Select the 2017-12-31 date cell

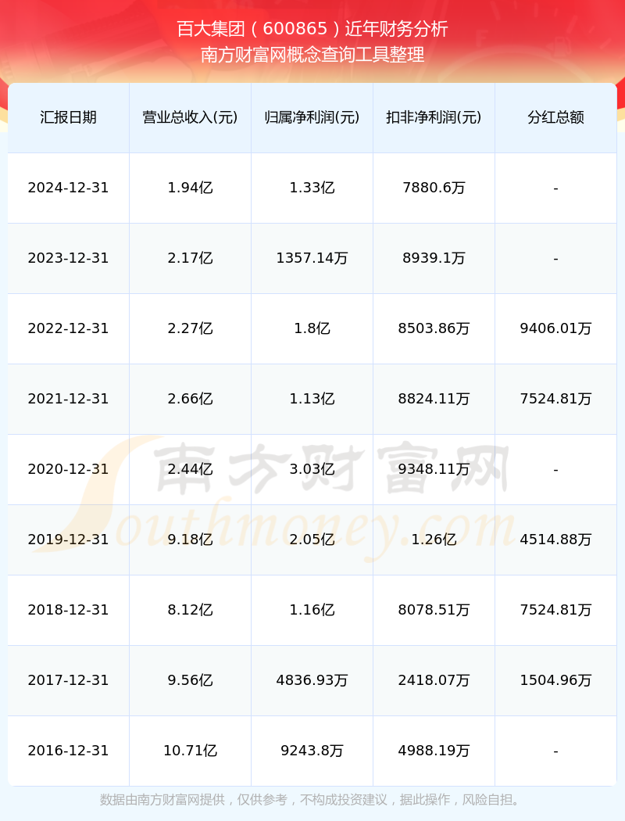coord(69,680)
